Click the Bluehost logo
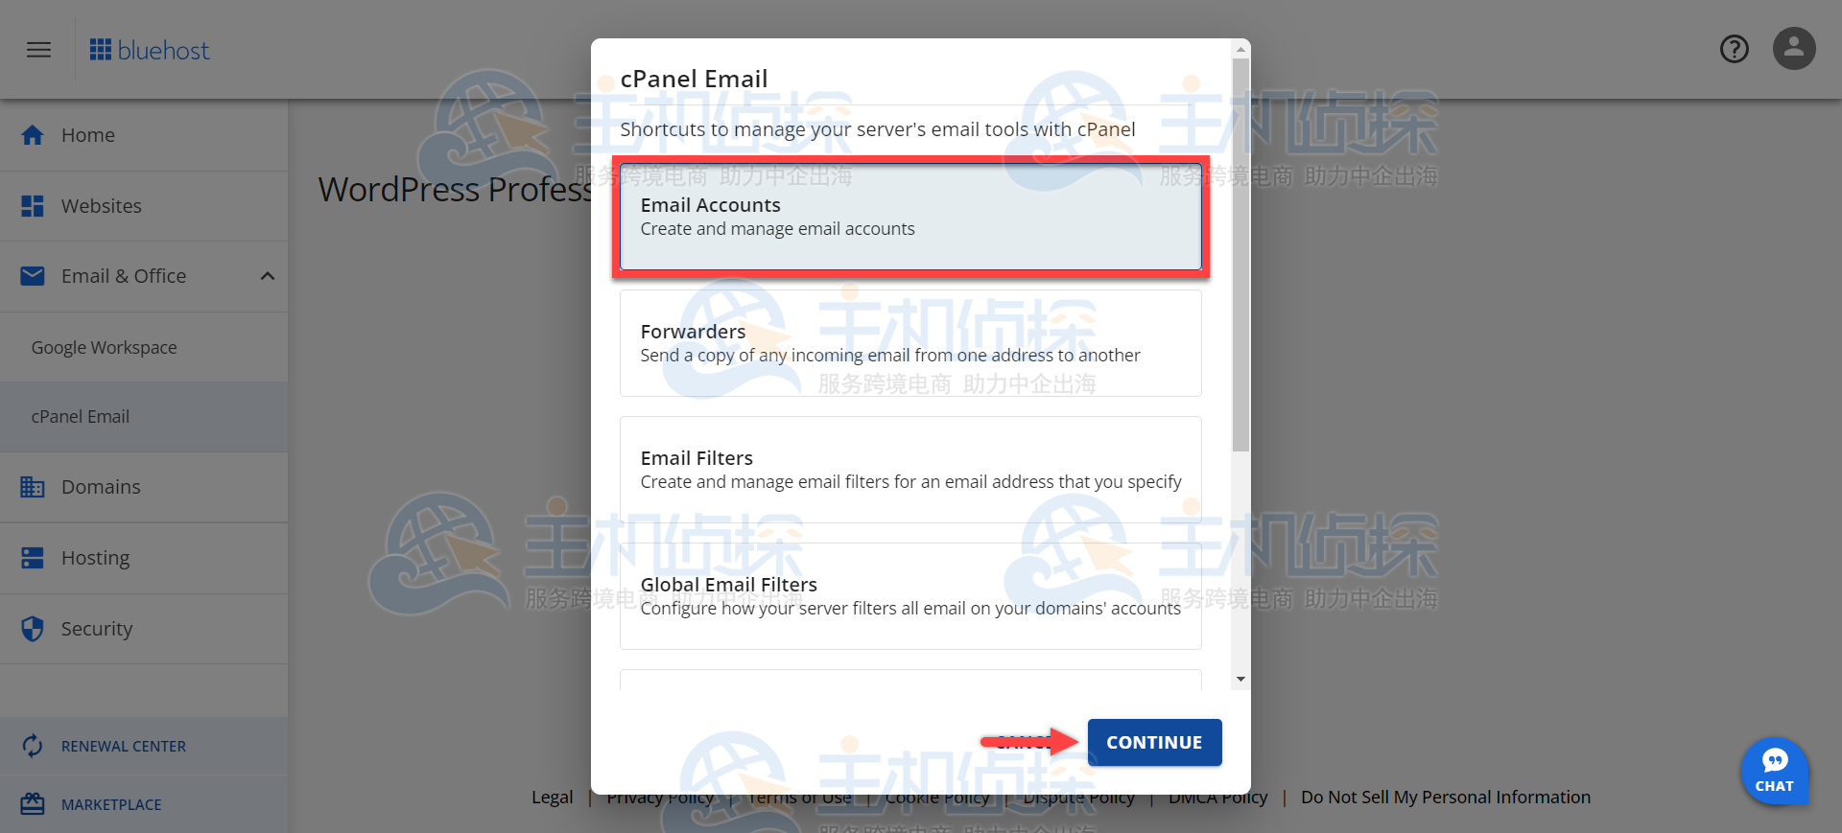This screenshot has width=1842, height=833. (149, 50)
